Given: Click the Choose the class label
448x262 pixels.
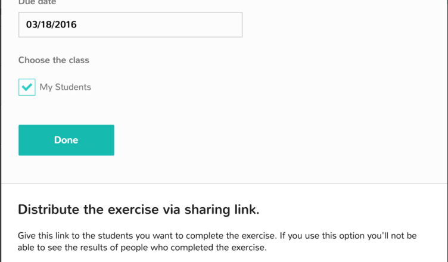Looking at the screenshot, I should click(x=54, y=60).
